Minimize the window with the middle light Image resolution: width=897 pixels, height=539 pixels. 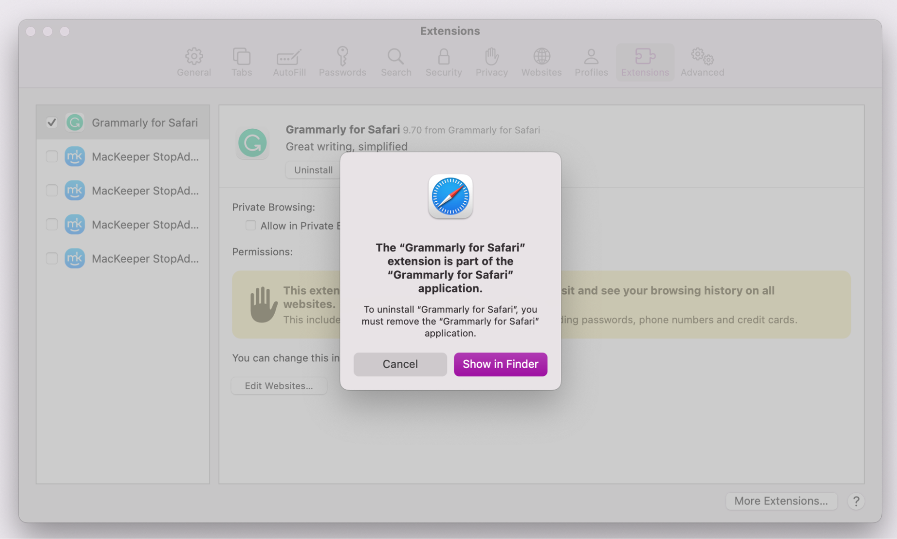coord(48,31)
